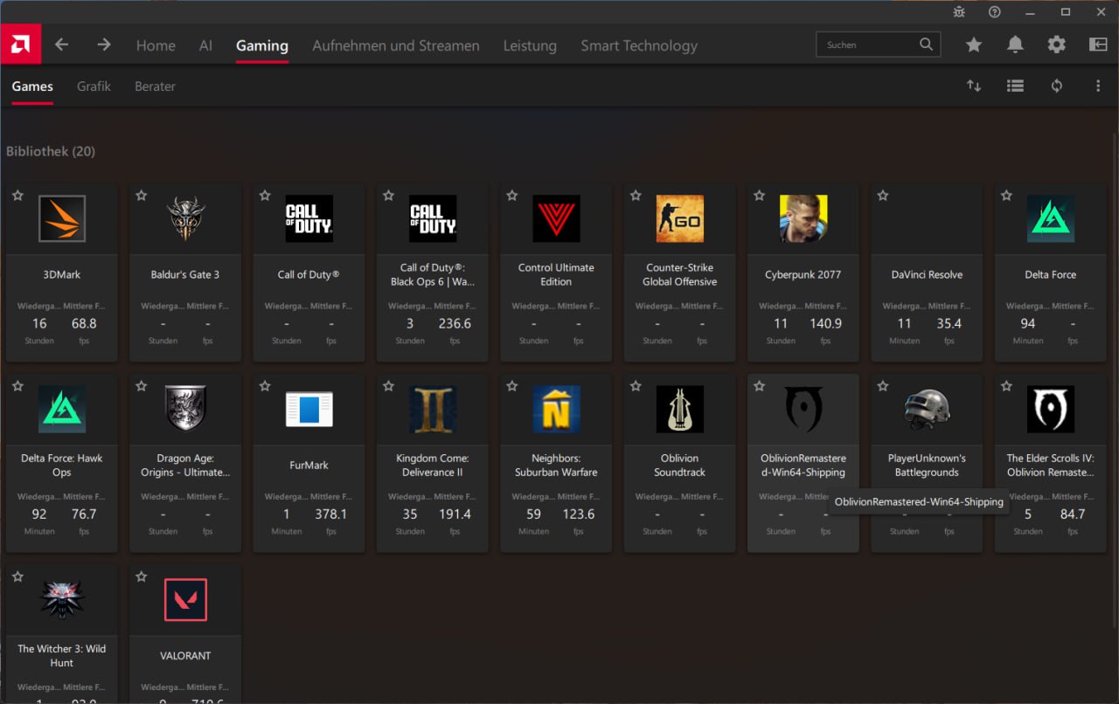Toggle favorite star on Witcher 3
The height and width of the screenshot is (704, 1119).
point(17,576)
